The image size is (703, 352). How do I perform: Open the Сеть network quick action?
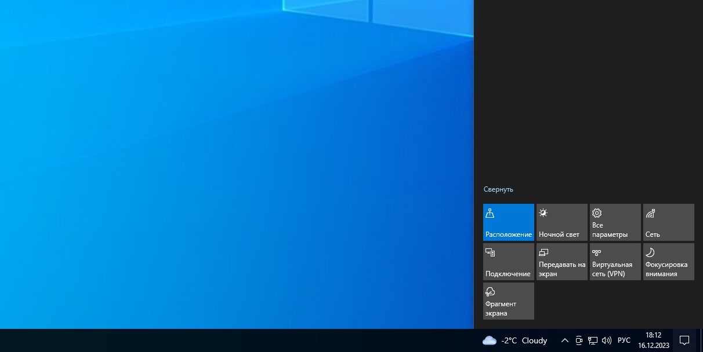click(x=668, y=222)
